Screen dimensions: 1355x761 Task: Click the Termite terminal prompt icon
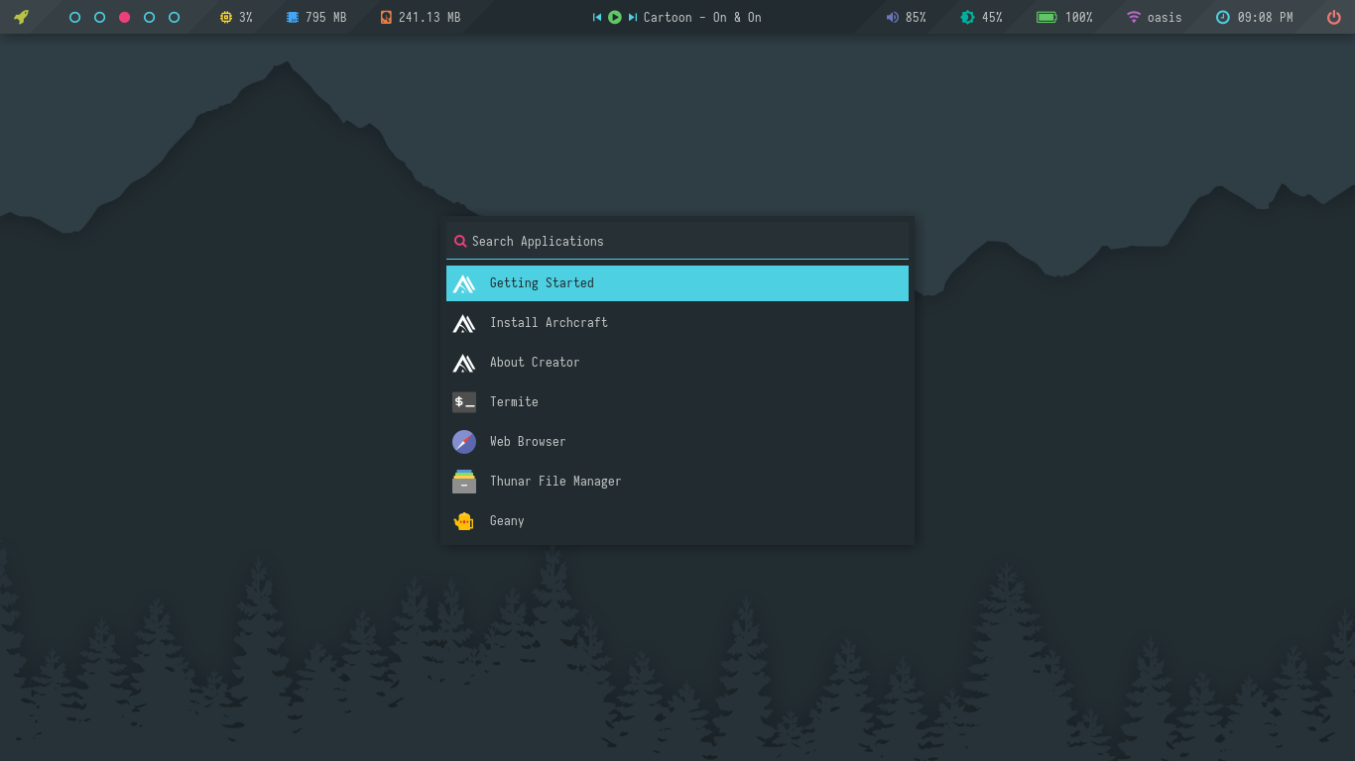[x=464, y=402]
